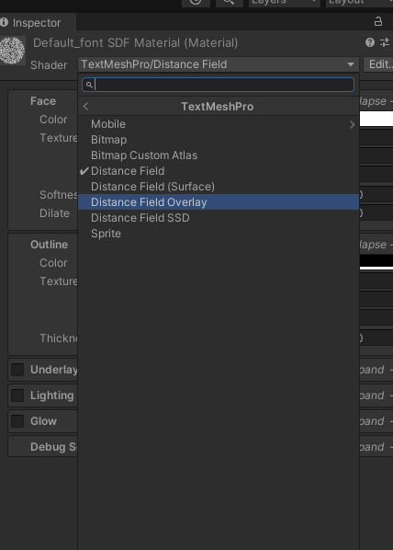Select the Sprite shader
Viewport: 393px width, 550px height.
pos(219,234)
